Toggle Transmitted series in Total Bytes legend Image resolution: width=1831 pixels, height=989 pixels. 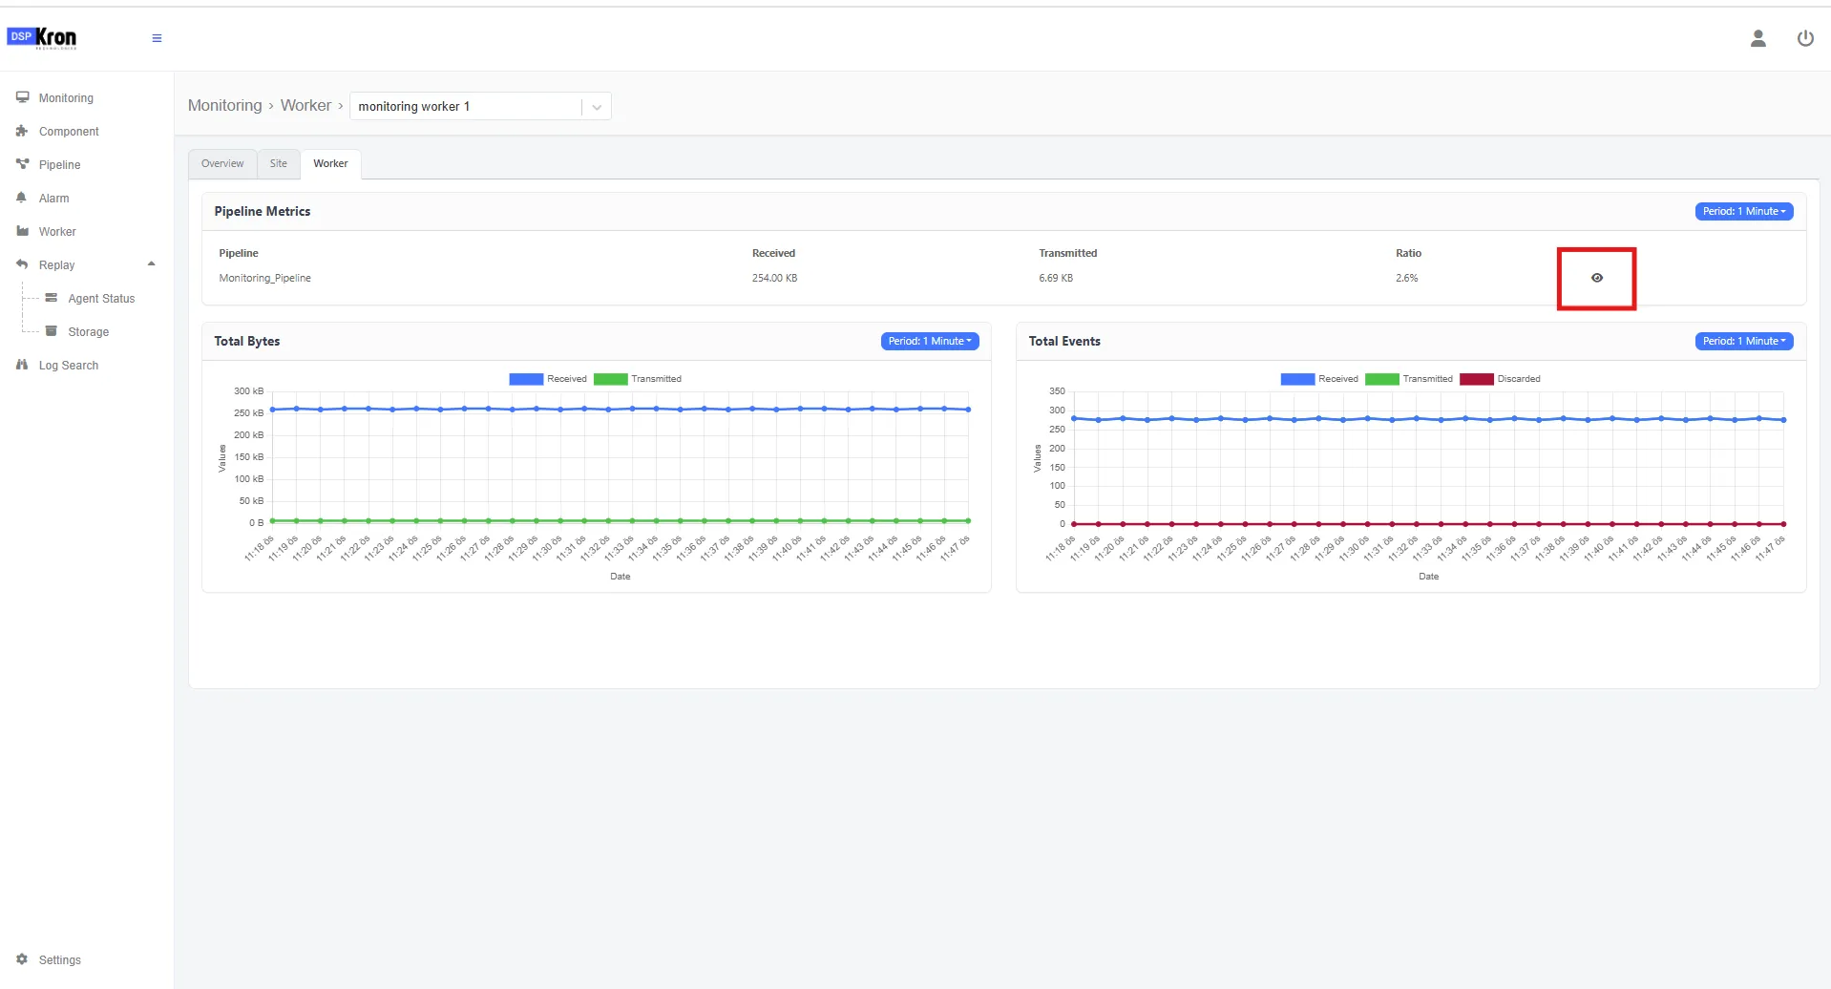[x=638, y=379]
